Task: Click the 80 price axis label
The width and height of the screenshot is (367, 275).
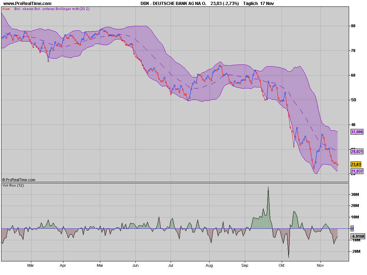Action: pyautogui.click(x=353, y=26)
